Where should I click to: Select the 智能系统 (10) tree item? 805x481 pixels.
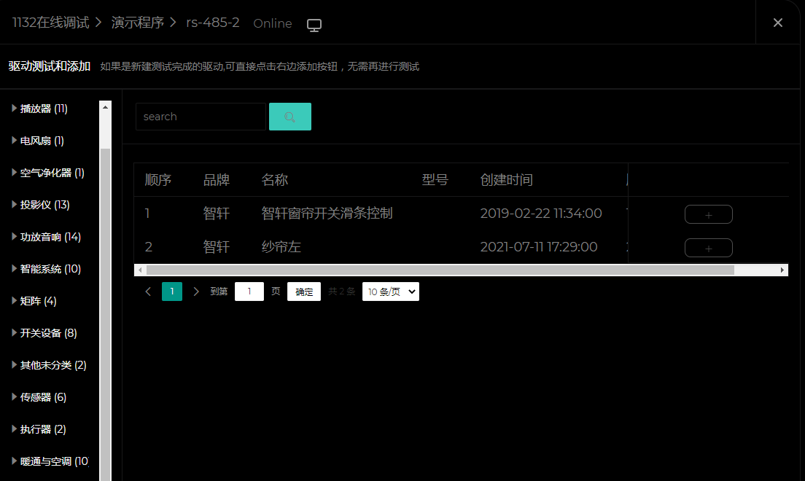pyautogui.click(x=50, y=269)
